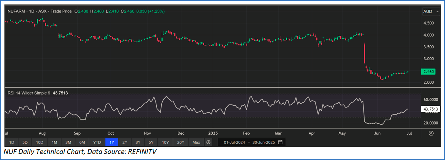The width and height of the screenshot is (445, 160).
Task: Choose the 1M range
Action: (54, 142)
